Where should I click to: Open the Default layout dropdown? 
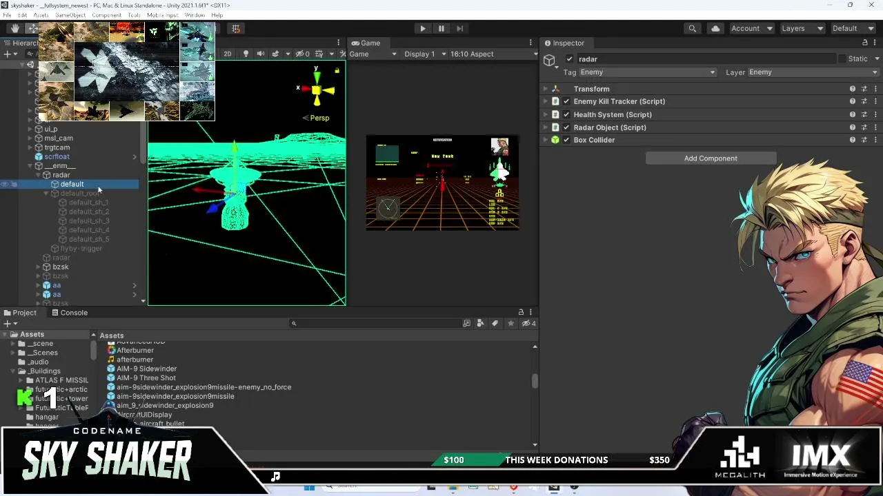(854, 28)
